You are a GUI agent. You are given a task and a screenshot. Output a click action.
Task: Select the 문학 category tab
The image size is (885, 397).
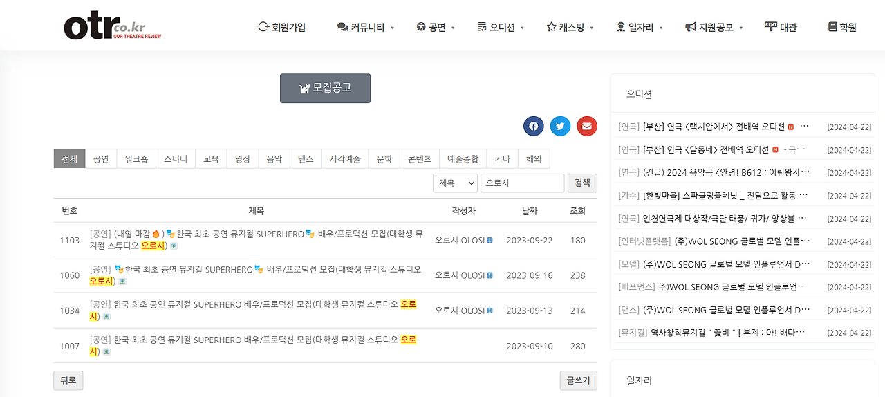pos(384,158)
